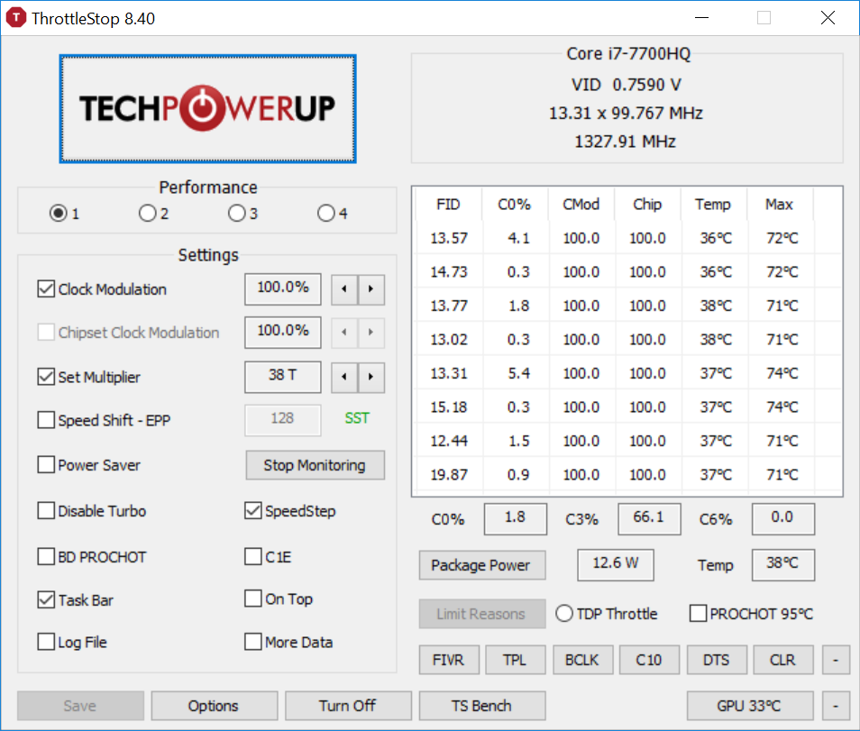
Task: Select the TDP Throttle radio button
Action: 564,613
